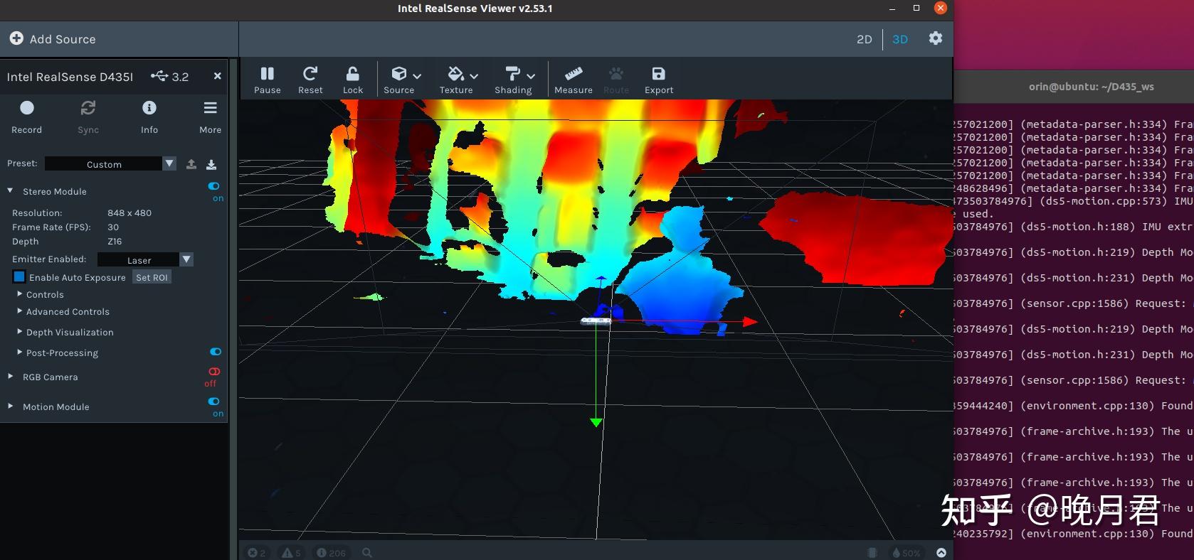
Task: Click the USB 3.2 indicator
Action: pyautogui.click(x=169, y=76)
